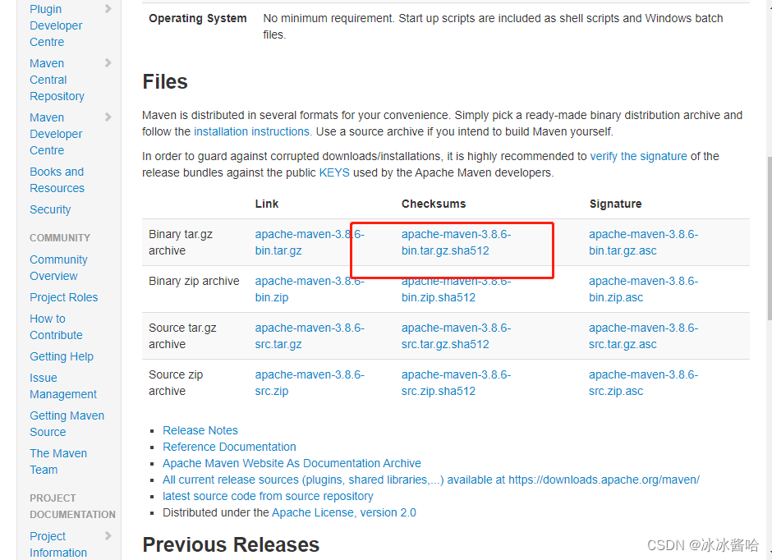
Task: Click the Signature column header
Action: (x=615, y=204)
